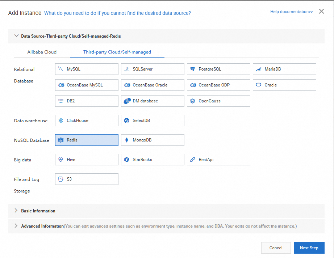The height and width of the screenshot is (258, 334).
Task: Click the Redis stack icon
Action: coord(61,140)
